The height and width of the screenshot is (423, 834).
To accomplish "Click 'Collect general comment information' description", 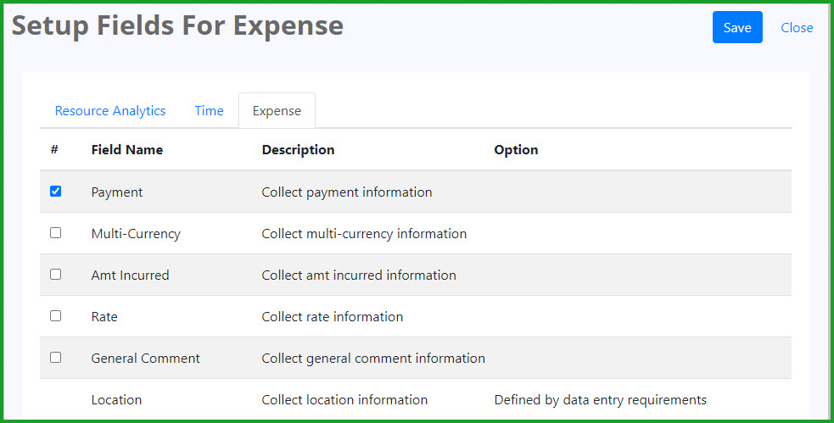I will (373, 359).
